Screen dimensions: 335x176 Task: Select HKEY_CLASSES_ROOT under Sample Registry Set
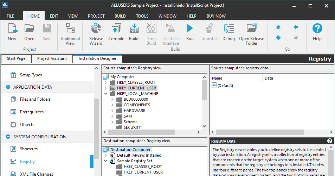tap(143, 166)
